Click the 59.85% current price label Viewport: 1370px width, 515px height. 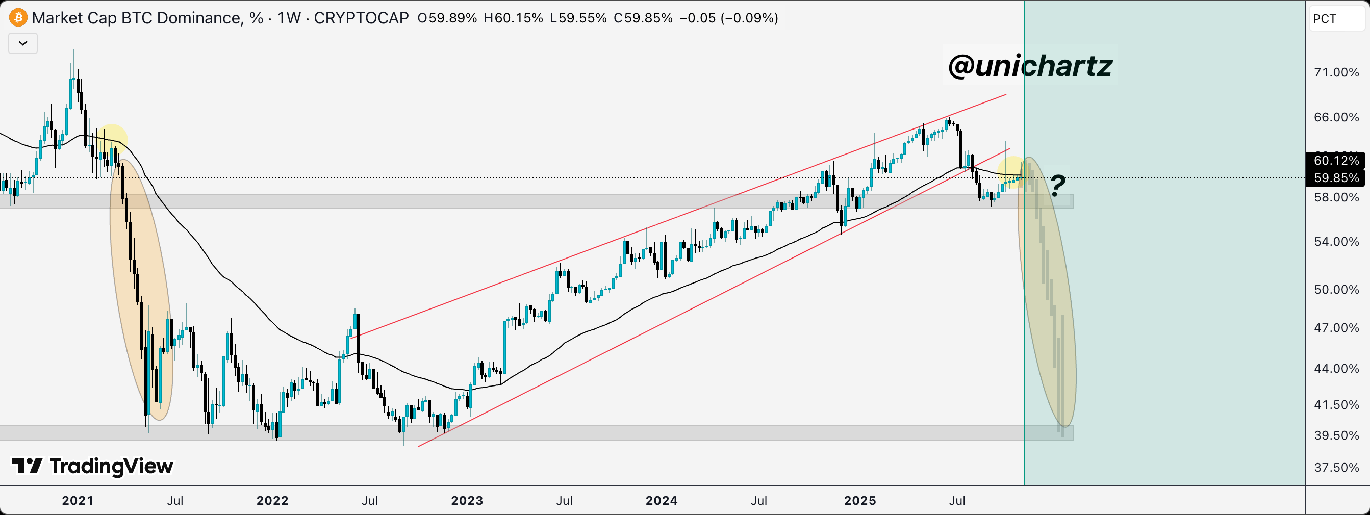1336,178
